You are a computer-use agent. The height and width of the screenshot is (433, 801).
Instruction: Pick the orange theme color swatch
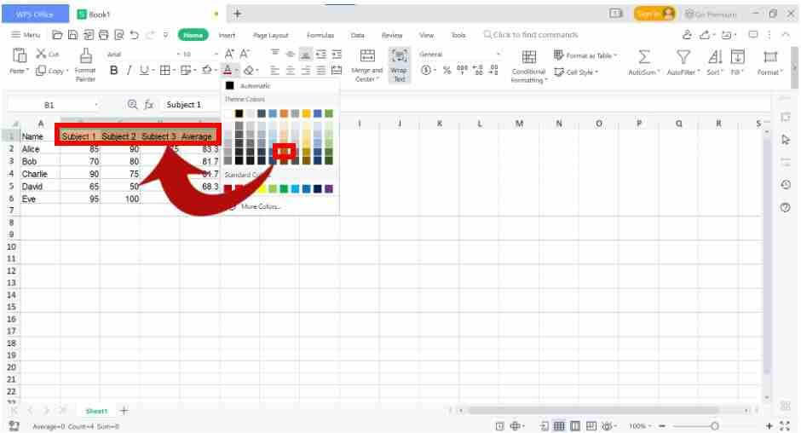coord(284,113)
